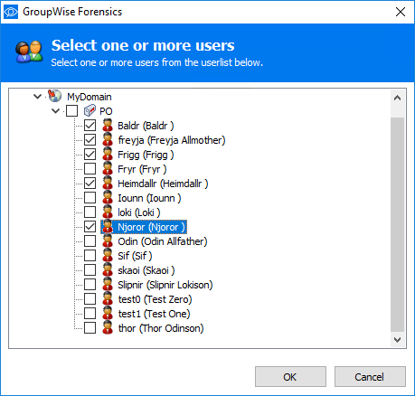Click the GroupWise Forensics eye icon in title bar

tap(11, 12)
